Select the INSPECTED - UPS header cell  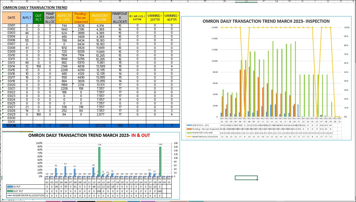64,18
